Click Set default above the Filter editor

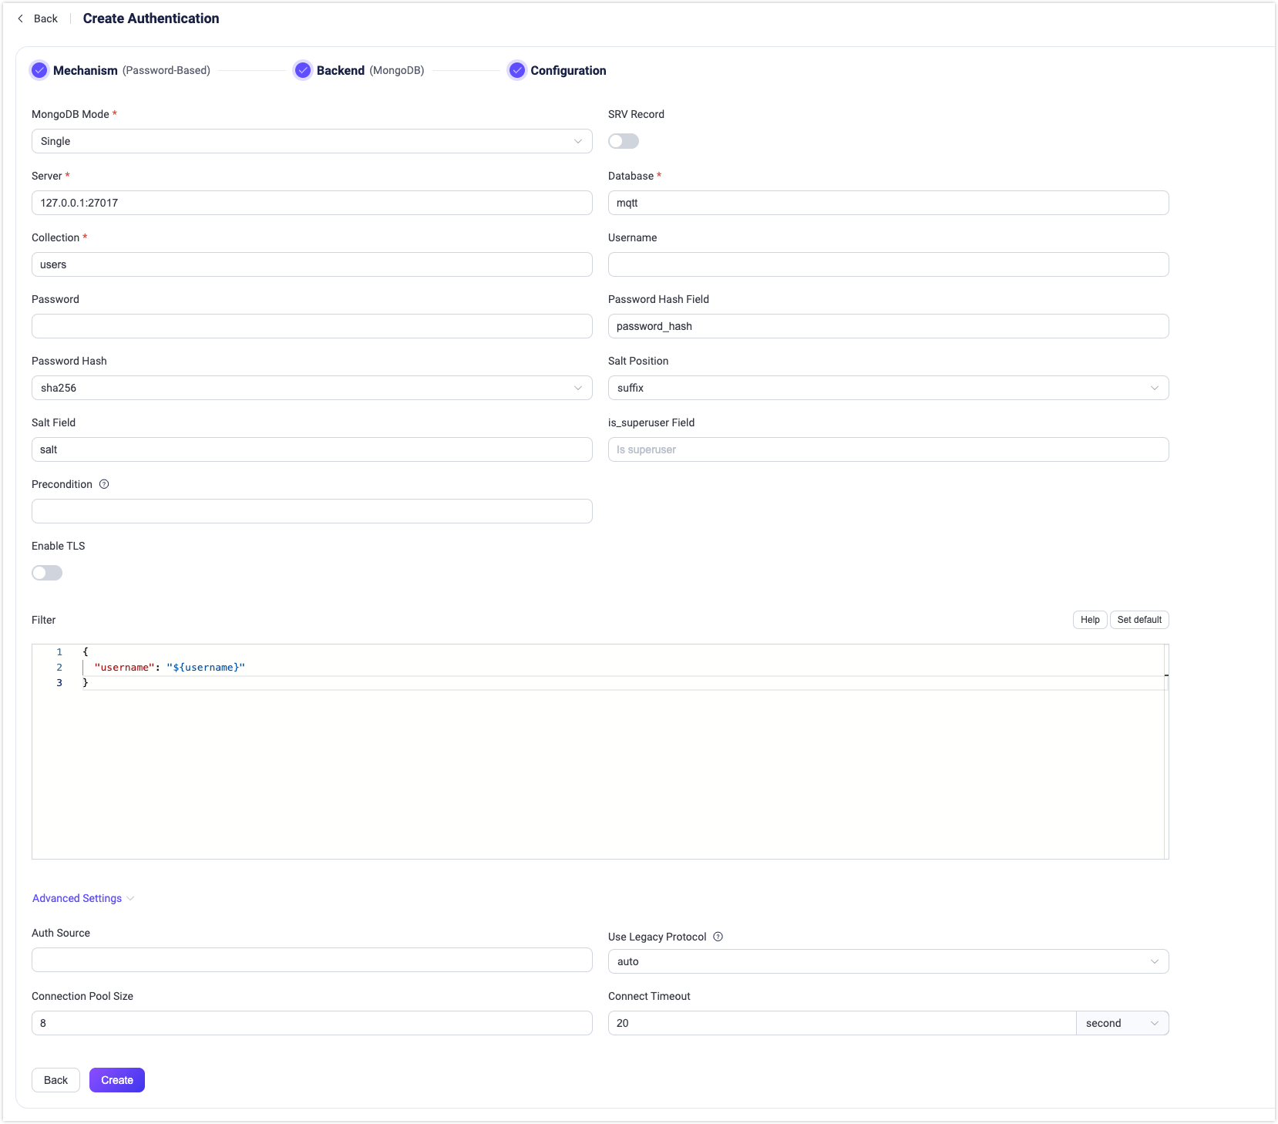[x=1139, y=619]
